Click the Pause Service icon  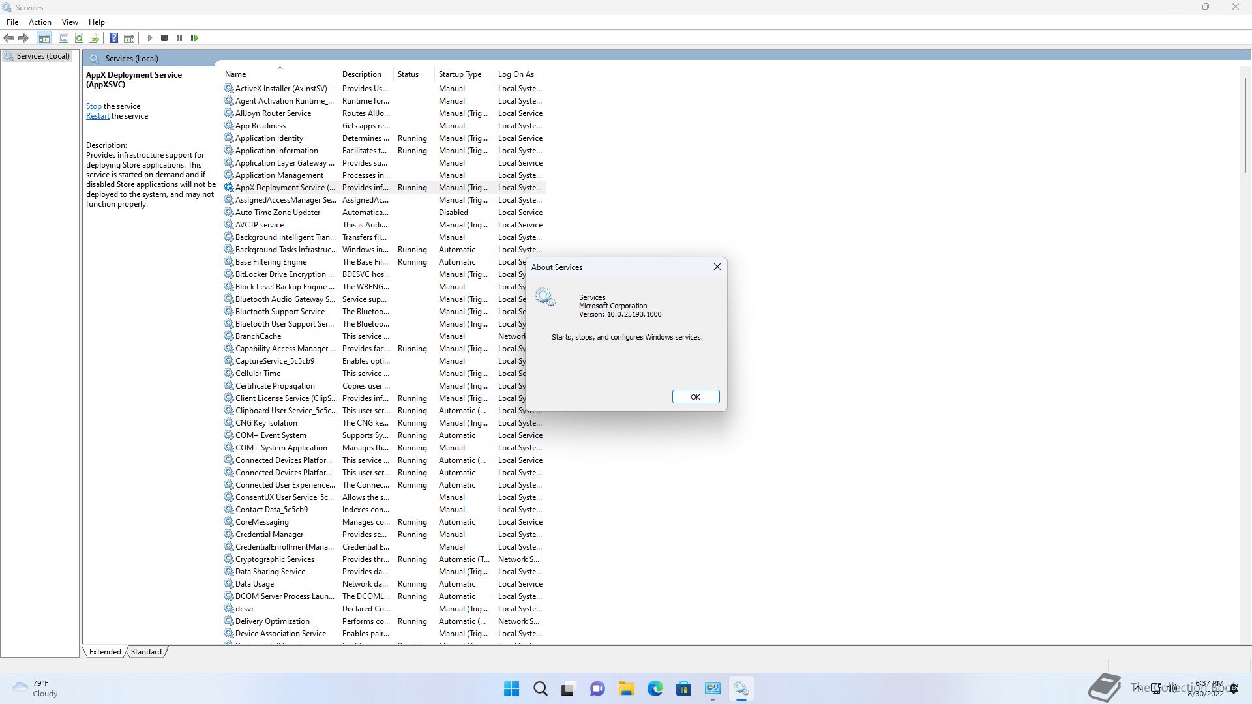pyautogui.click(x=179, y=38)
